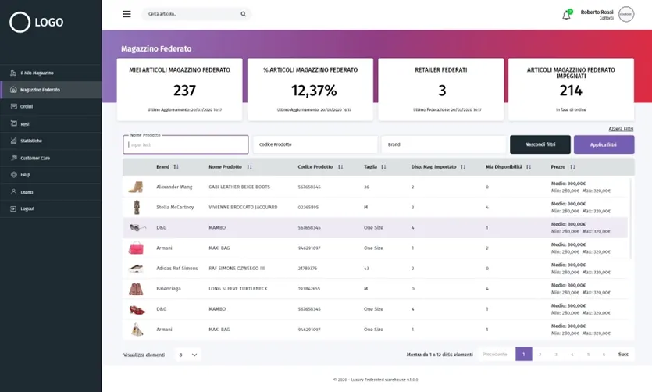
Task: Click product code 21789376
Action: point(308,269)
